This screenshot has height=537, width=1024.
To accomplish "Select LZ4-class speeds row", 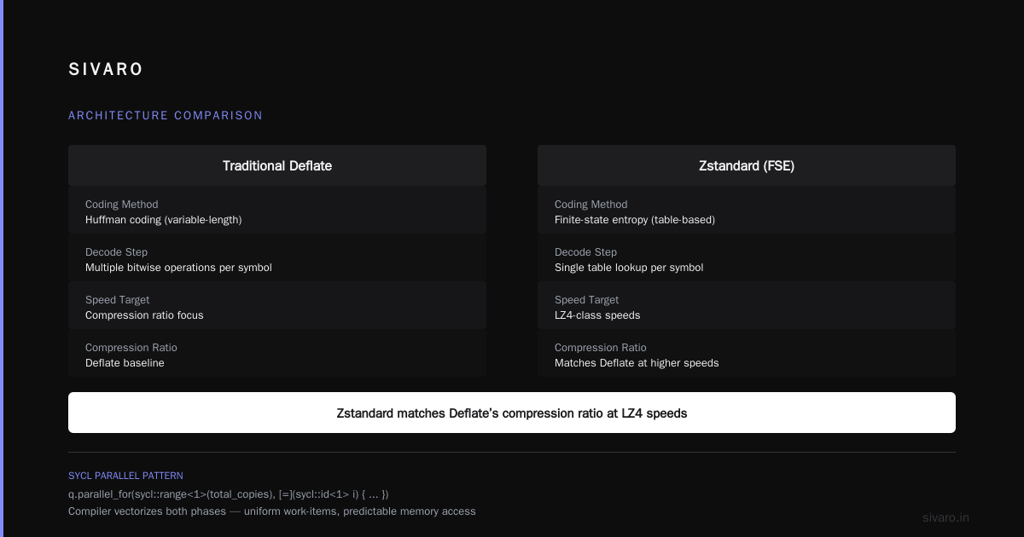I will [x=747, y=307].
